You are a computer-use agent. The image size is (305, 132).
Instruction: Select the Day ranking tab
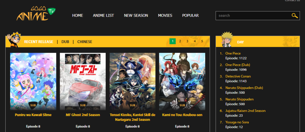click(x=240, y=42)
